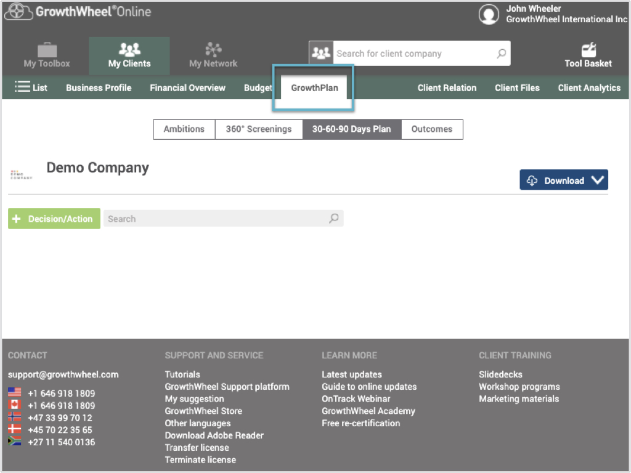Open the My Toolbox briefcase icon
The image size is (631, 473).
(47, 50)
